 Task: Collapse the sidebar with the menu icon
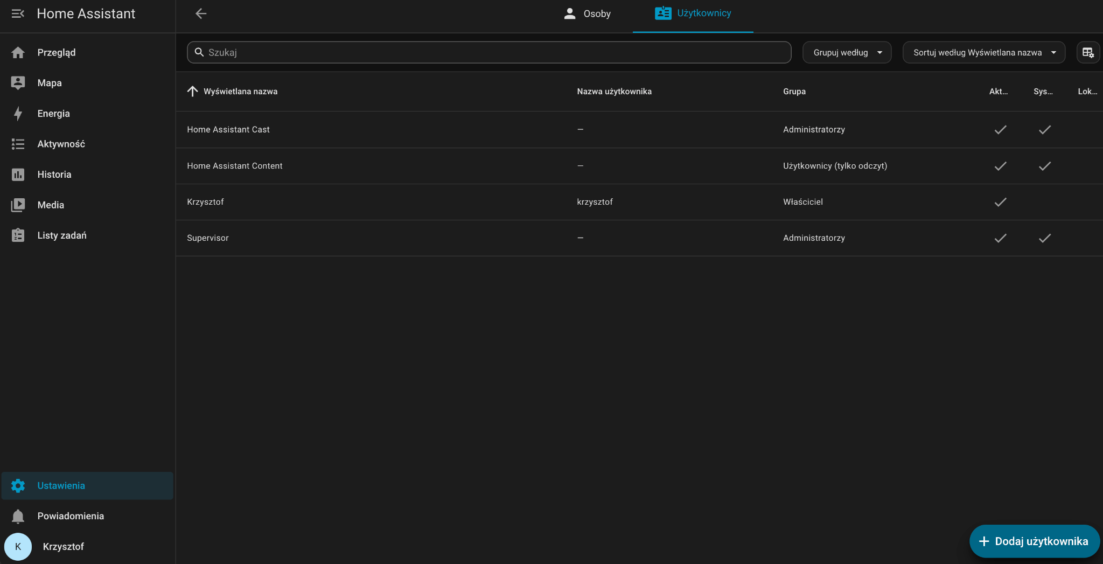pos(18,13)
